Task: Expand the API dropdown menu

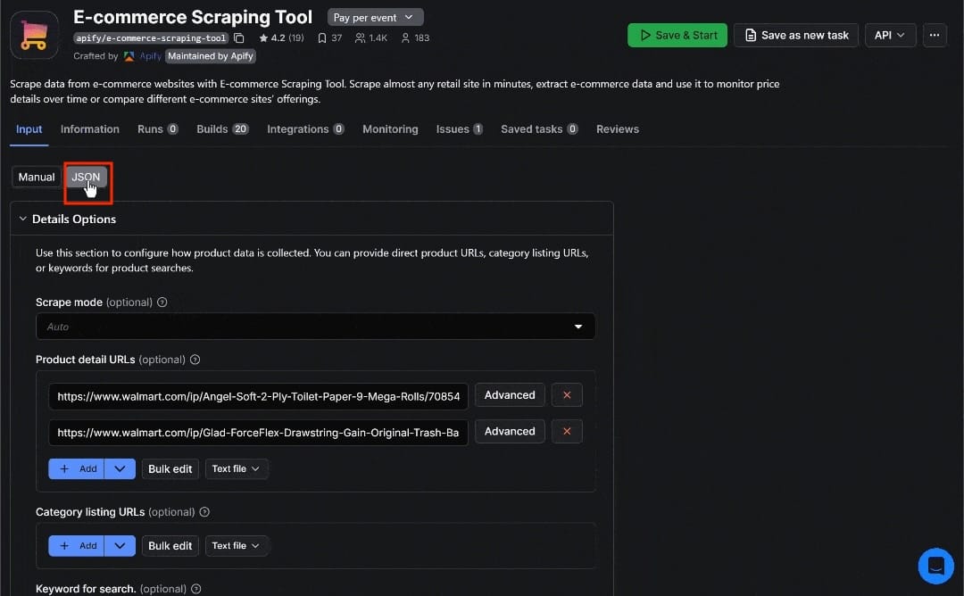Action: tap(890, 35)
